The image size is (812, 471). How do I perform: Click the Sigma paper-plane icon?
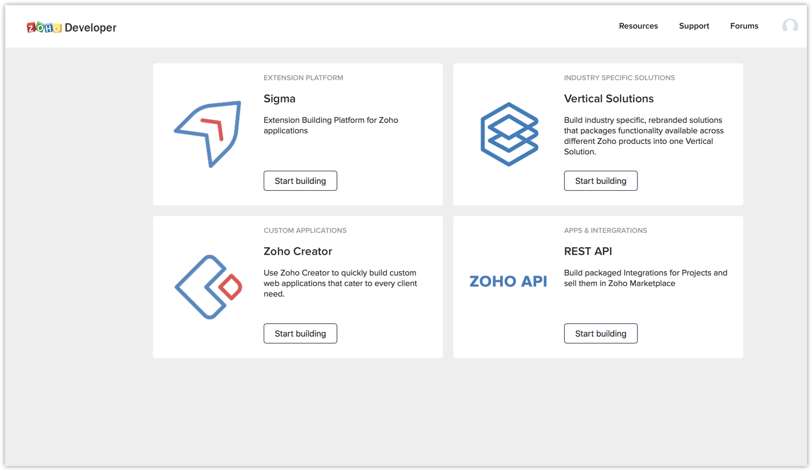click(x=208, y=134)
